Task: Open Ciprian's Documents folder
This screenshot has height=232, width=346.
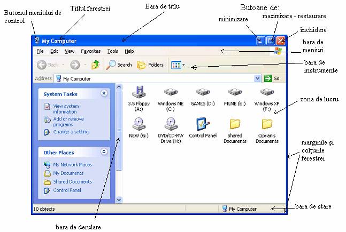Action: (267, 124)
